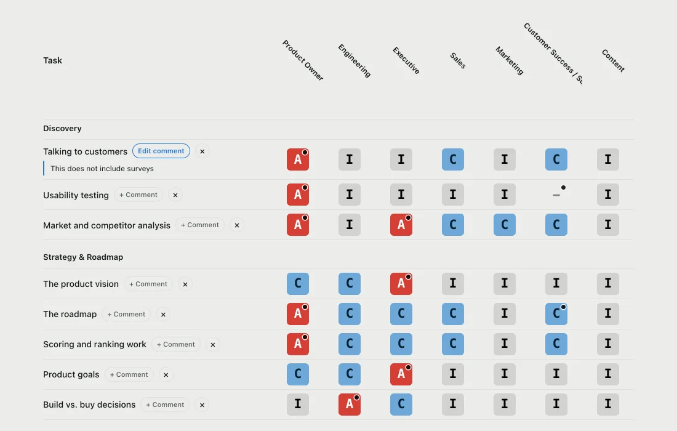Image resolution: width=677 pixels, height=431 pixels.
Task: Toggle Sales cell for Market and competitor analysis
Action: [x=453, y=225]
